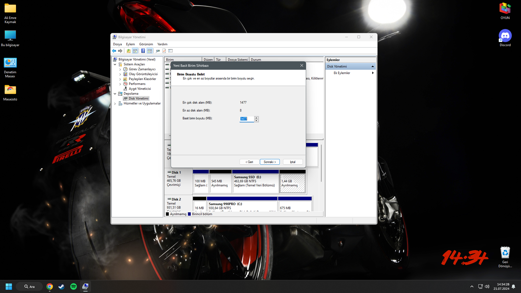
Task: Click the blue Birincil bölüm legend swatch
Action: click(189, 214)
